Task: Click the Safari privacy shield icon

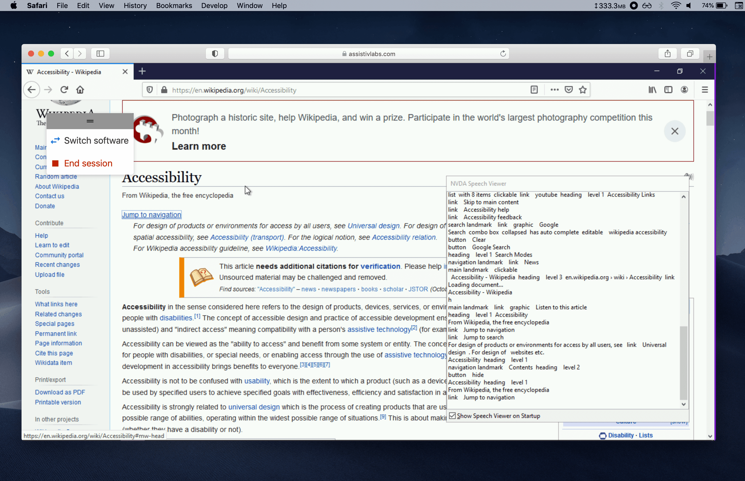Action: pyautogui.click(x=215, y=53)
